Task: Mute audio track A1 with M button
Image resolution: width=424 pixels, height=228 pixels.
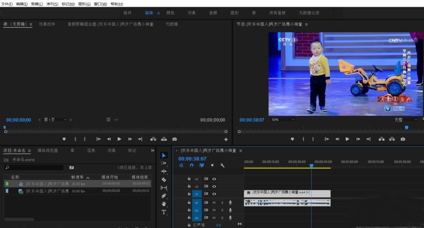Action: pos(214,203)
